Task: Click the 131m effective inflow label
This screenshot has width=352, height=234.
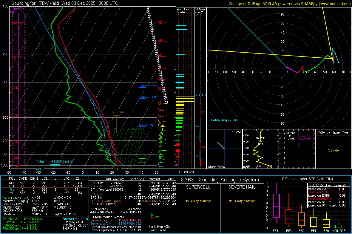Action: pyautogui.click(x=40, y=161)
